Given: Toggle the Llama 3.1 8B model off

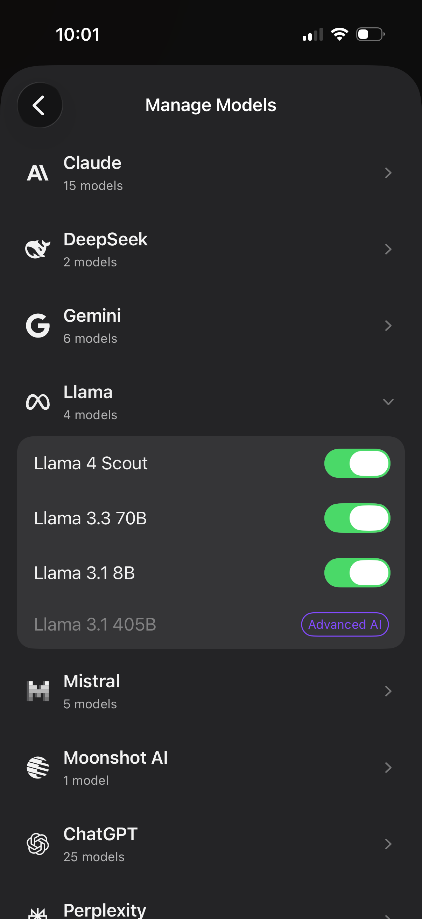Looking at the screenshot, I should tap(357, 573).
